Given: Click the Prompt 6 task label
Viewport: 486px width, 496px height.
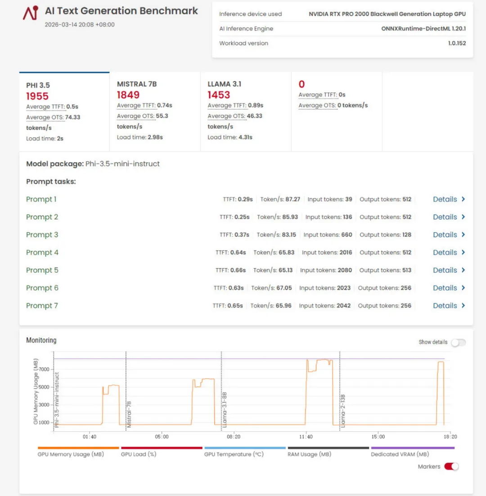Looking at the screenshot, I should pos(42,288).
